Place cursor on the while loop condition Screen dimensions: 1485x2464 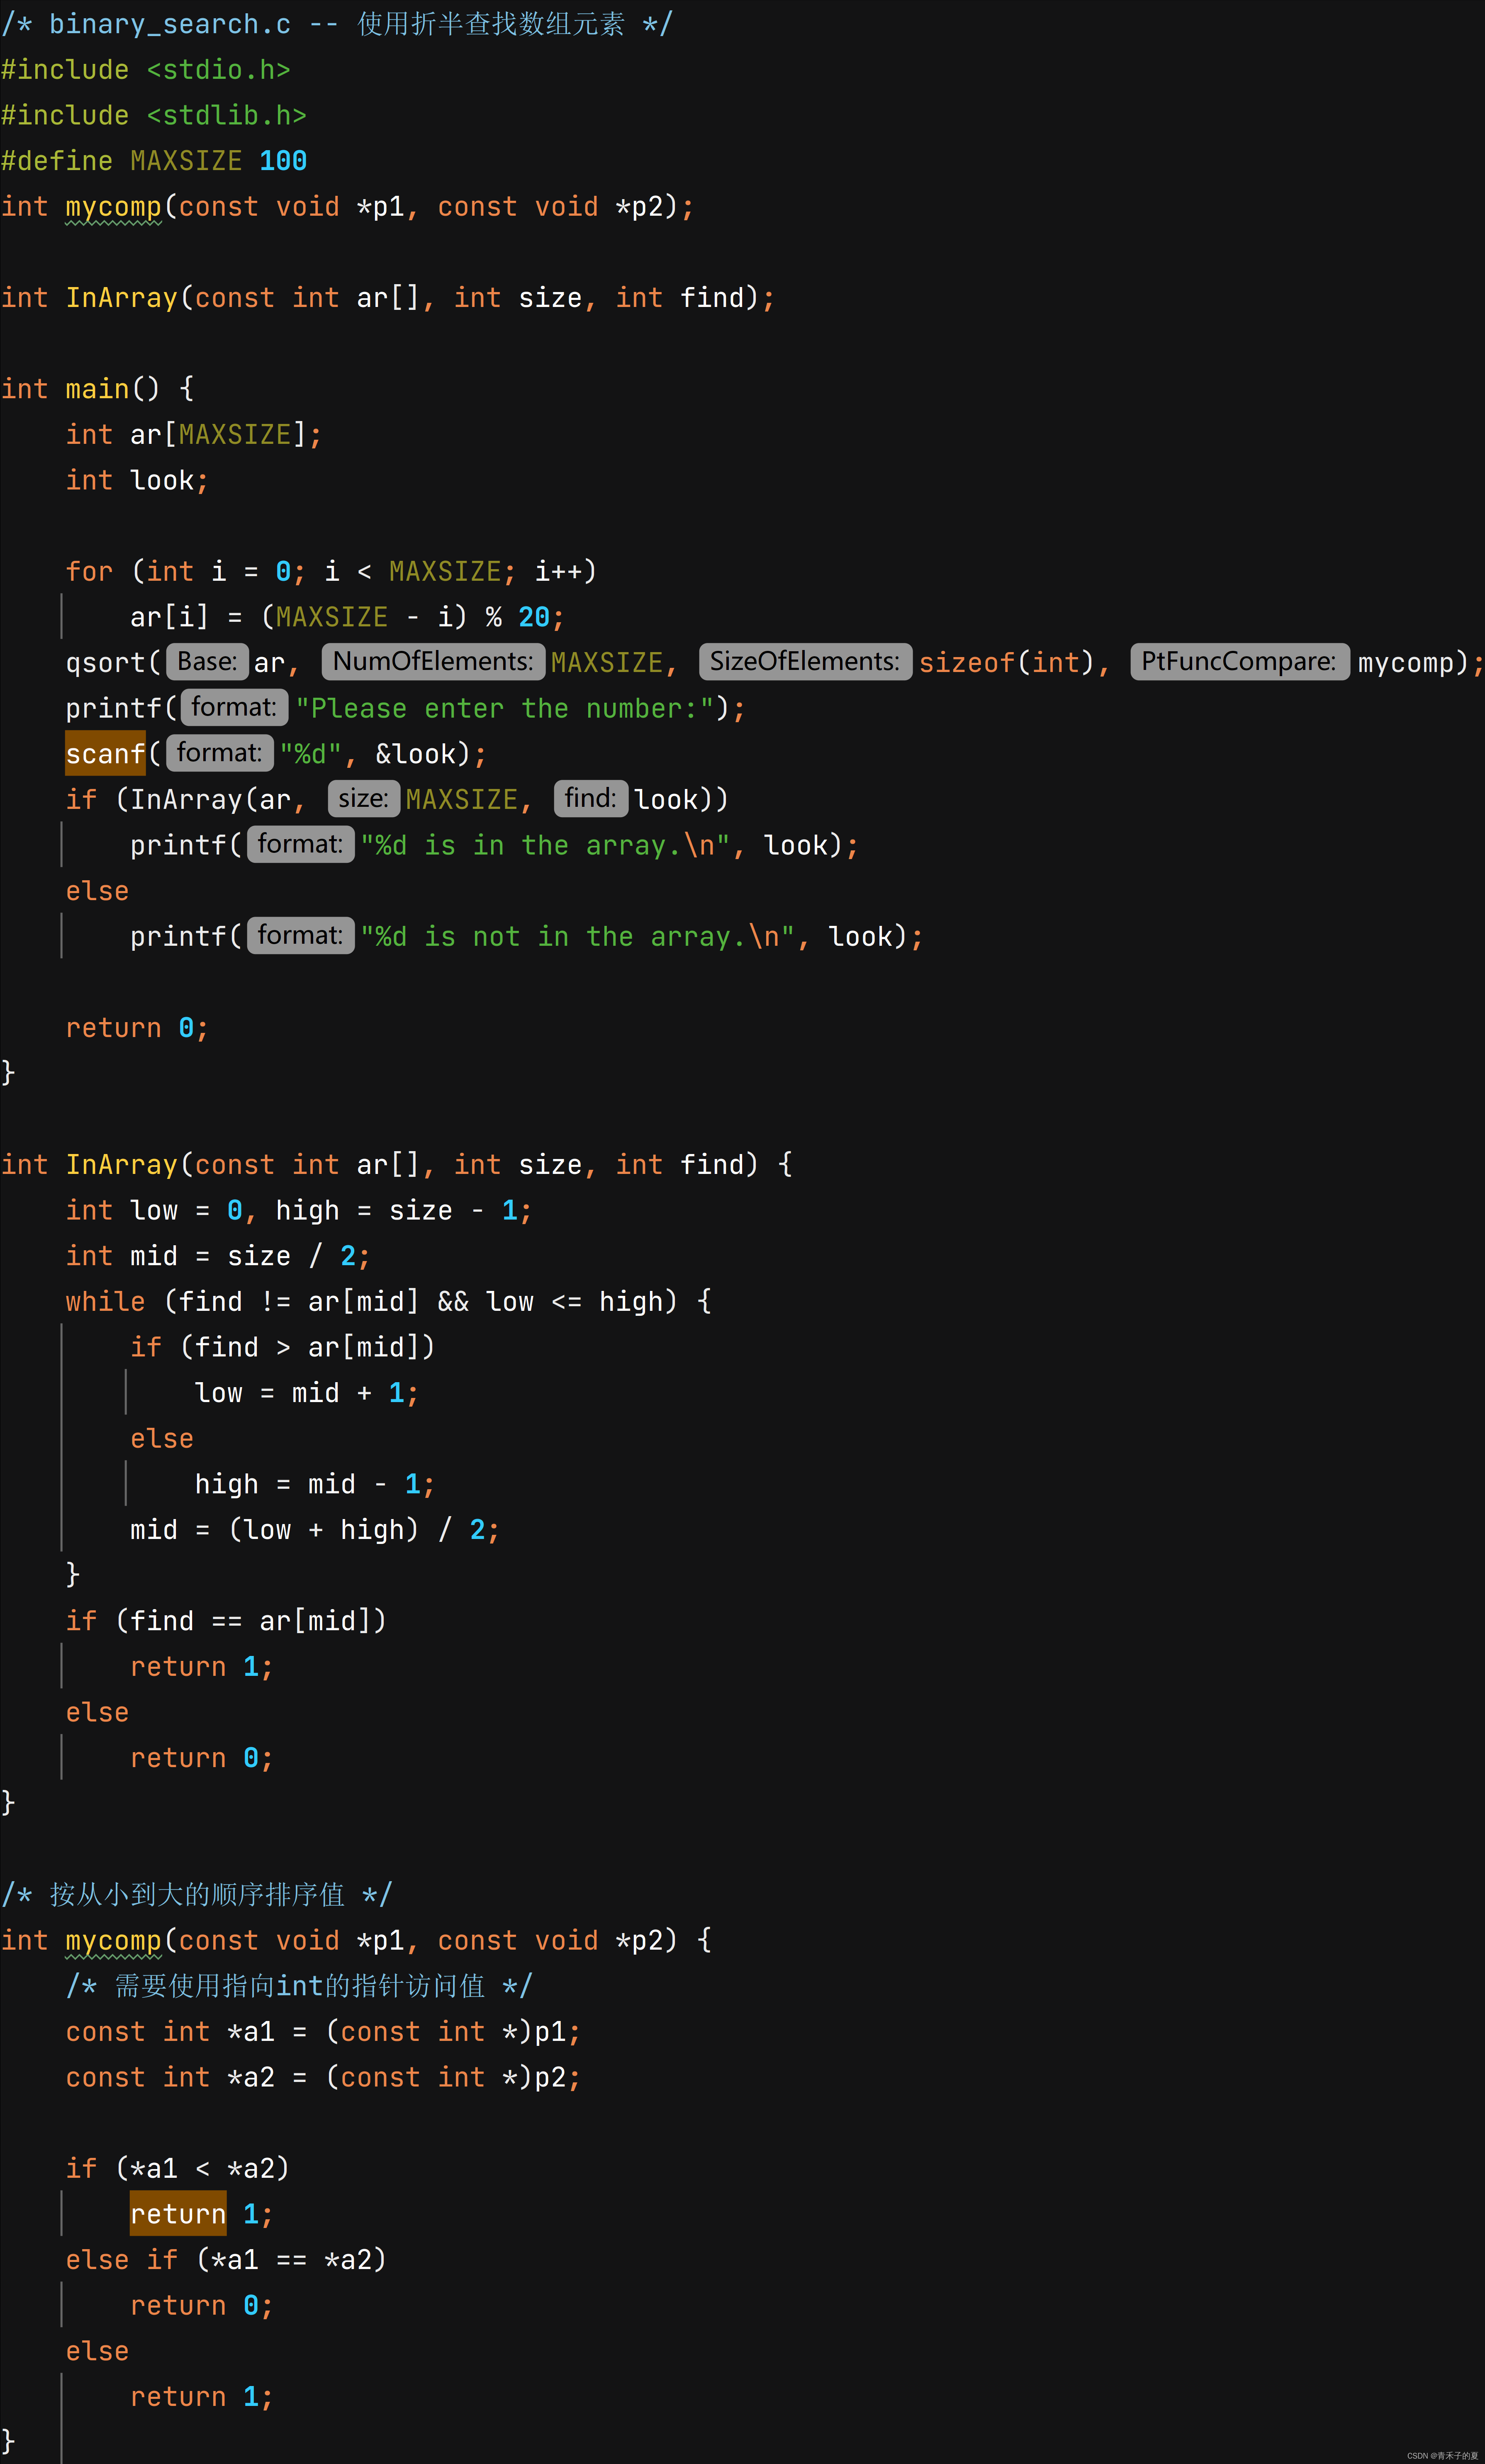click(x=420, y=1301)
